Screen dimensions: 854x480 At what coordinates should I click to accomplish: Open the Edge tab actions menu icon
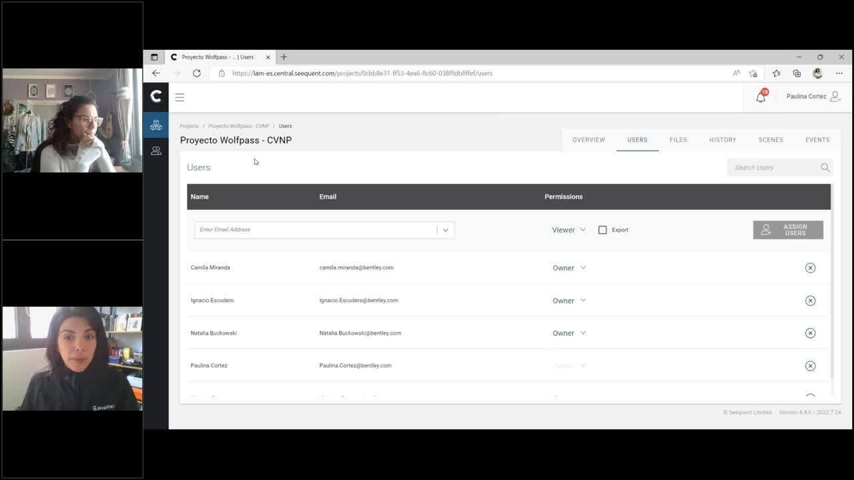(x=154, y=57)
